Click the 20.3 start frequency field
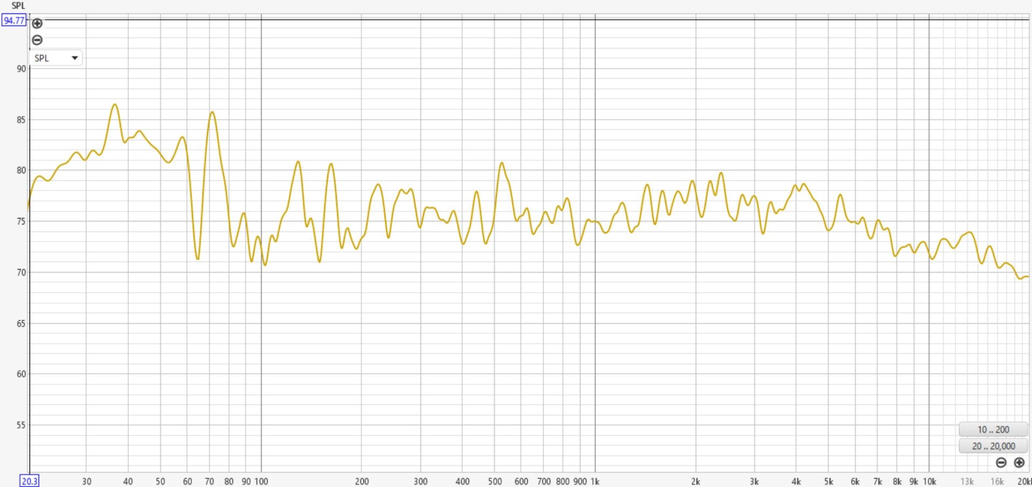The width and height of the screenshot is (1032, 487). tap(29, 481)
